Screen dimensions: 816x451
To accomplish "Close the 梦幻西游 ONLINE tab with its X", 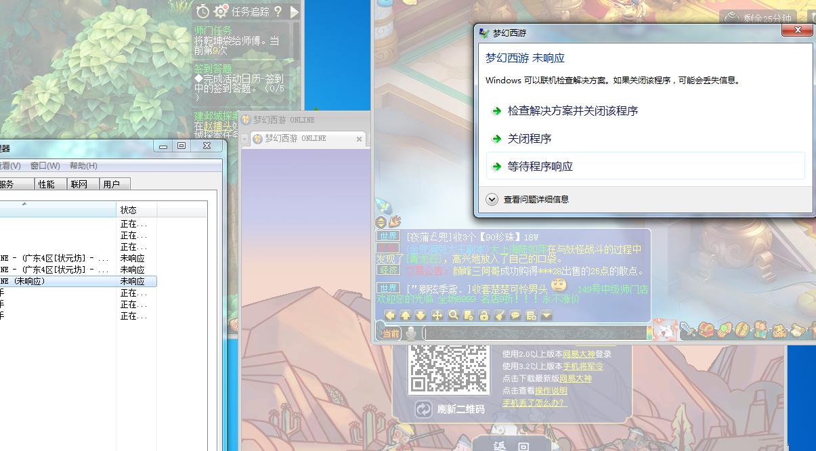I will 360,139.
